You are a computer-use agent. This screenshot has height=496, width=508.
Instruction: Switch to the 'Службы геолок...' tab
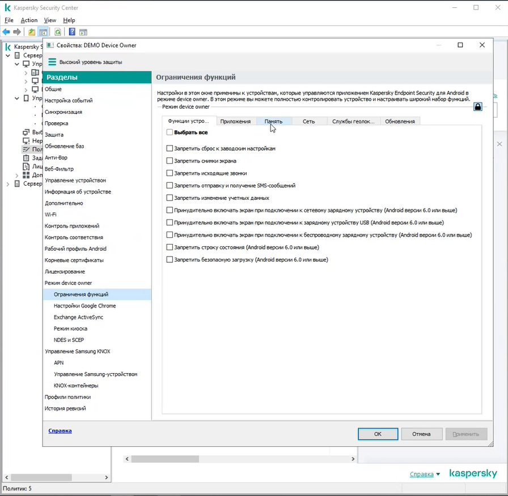(353, 121)
